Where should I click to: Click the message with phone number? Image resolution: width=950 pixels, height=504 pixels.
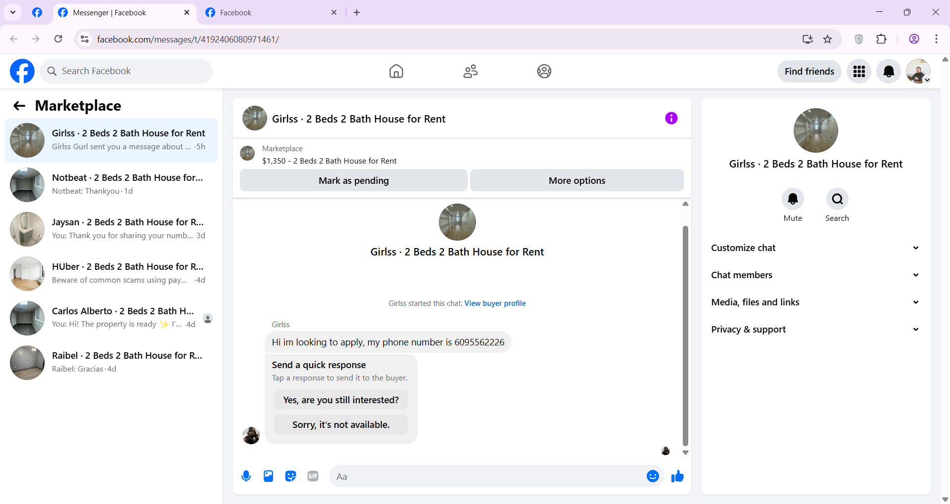[388, 342]
